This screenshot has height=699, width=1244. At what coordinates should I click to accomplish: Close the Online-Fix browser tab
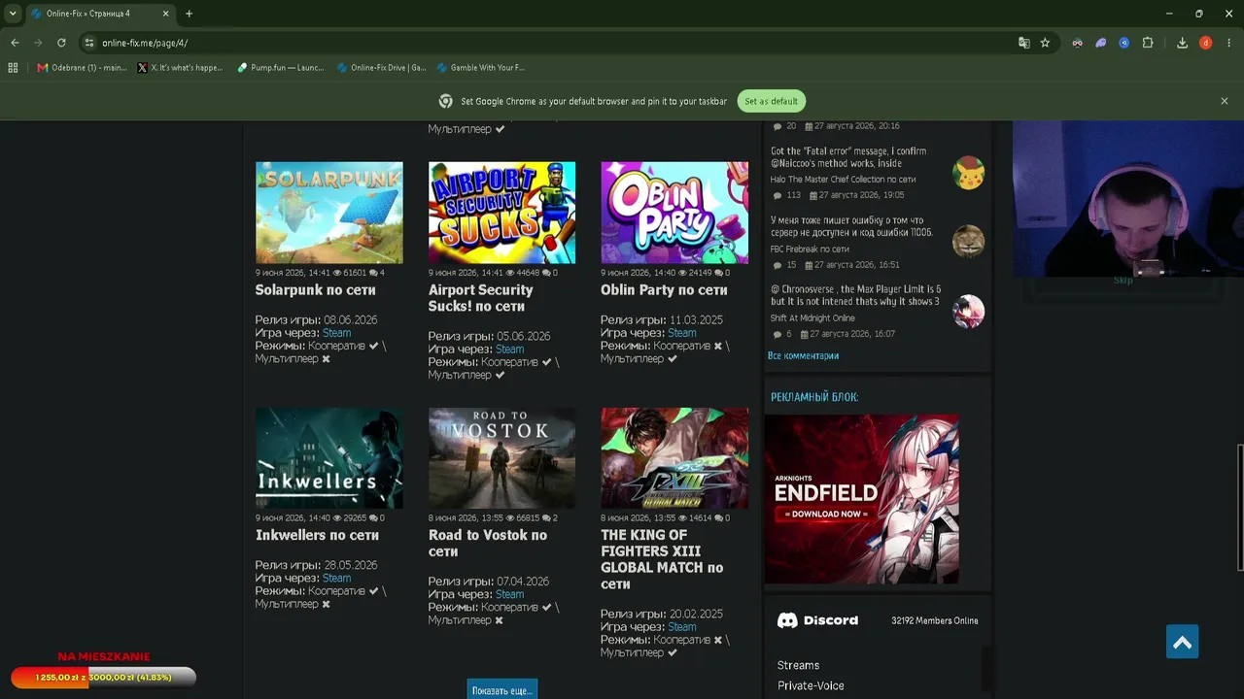(x=166, y=14)
